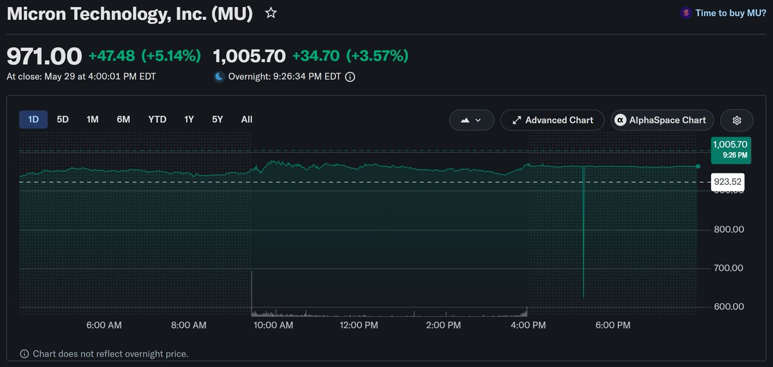
Task: Open the chart type dropdown
Action: 472,120
